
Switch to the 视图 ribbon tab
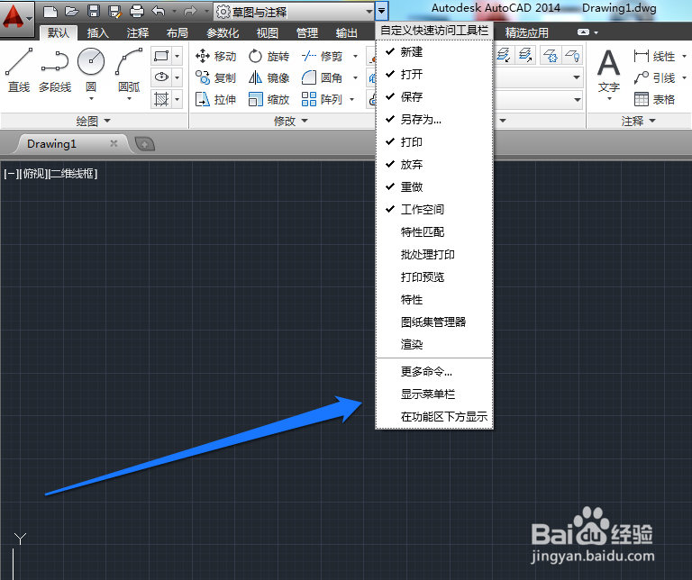point(267,33)
